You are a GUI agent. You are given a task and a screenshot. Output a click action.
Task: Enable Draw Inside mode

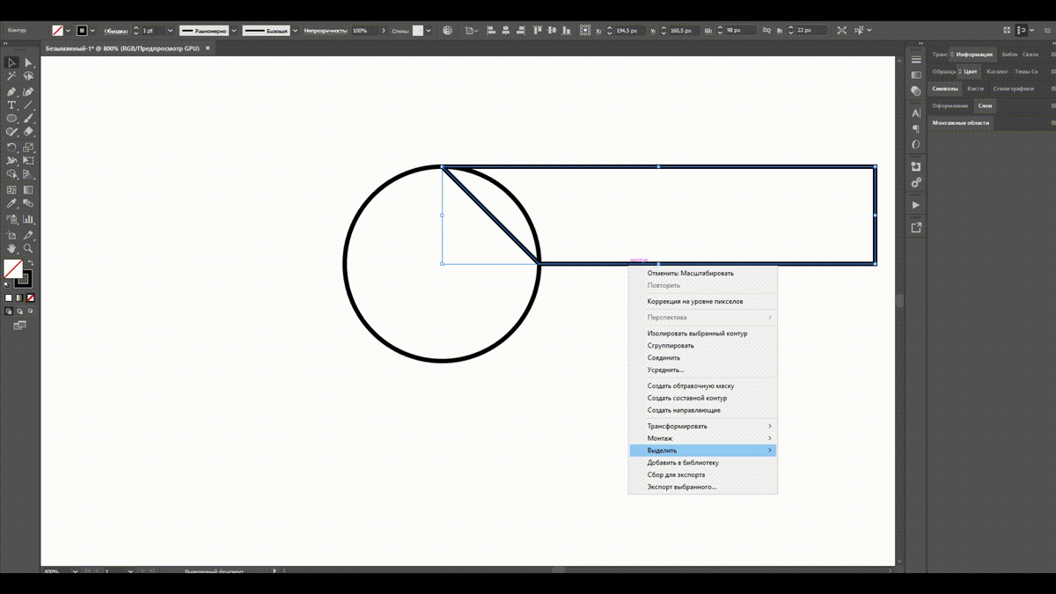[31, 311]
